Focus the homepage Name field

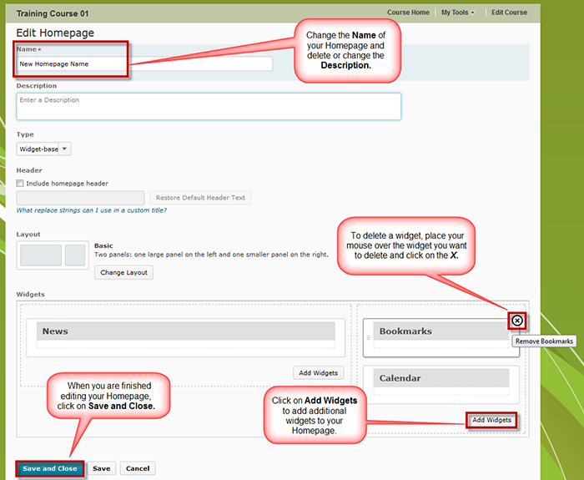pyautogui.click(x=144, y=63)
